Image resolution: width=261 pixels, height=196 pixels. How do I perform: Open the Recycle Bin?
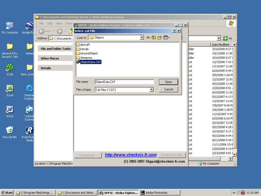point(10,132)
